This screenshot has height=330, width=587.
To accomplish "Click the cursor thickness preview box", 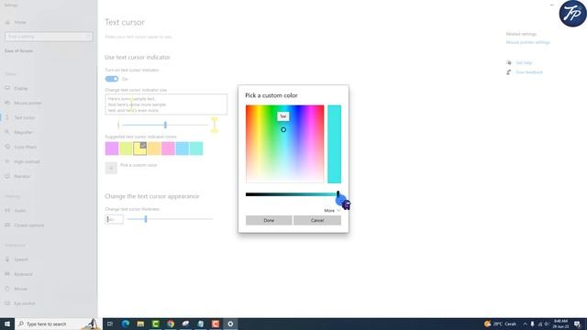I will pyautogui.click(x=114, y=219).
